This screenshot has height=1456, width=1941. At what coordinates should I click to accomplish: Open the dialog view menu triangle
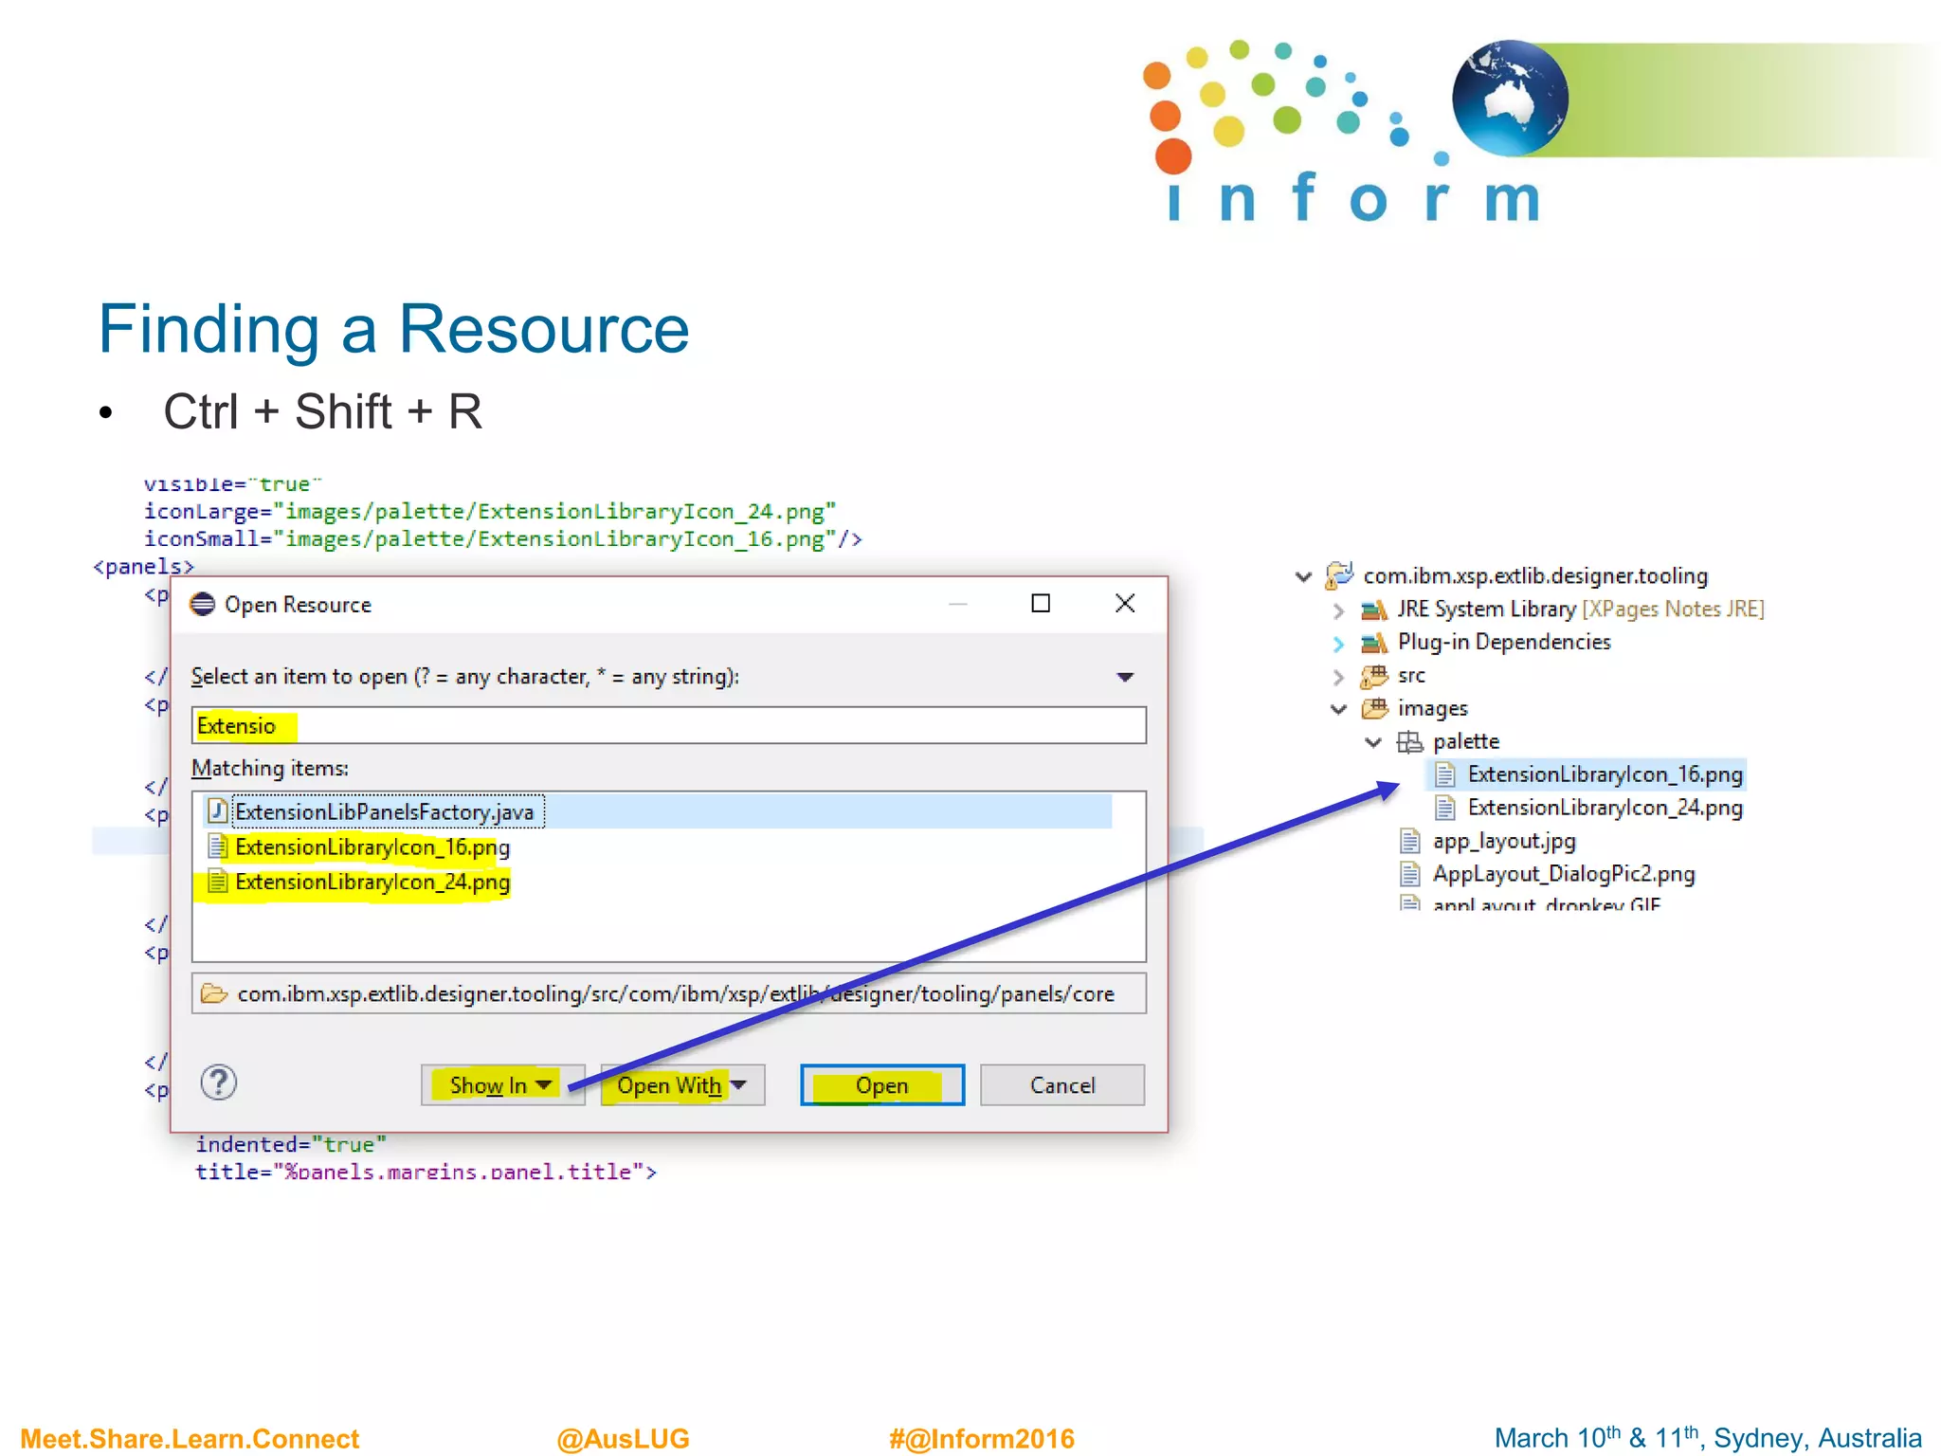pyautogui.click(x=1125, y=677)
